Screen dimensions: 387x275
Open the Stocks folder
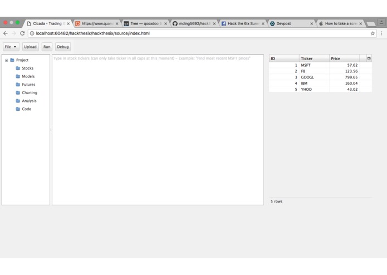pyautogui.click(x=28, y=68)
